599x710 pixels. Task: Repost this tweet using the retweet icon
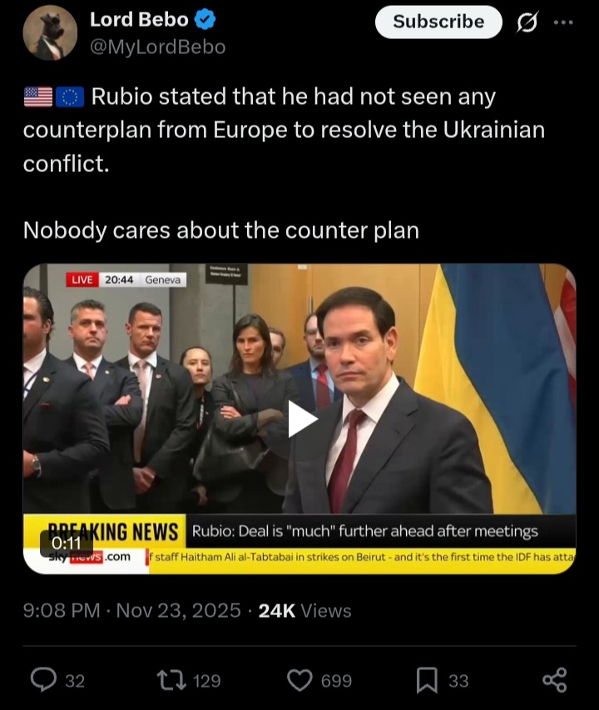point(171,681)
